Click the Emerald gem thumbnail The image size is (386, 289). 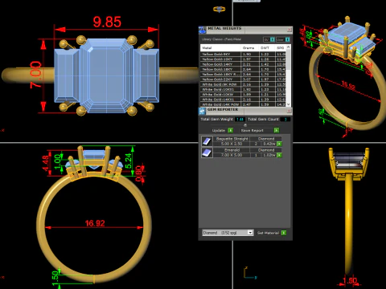pos(207,153)
